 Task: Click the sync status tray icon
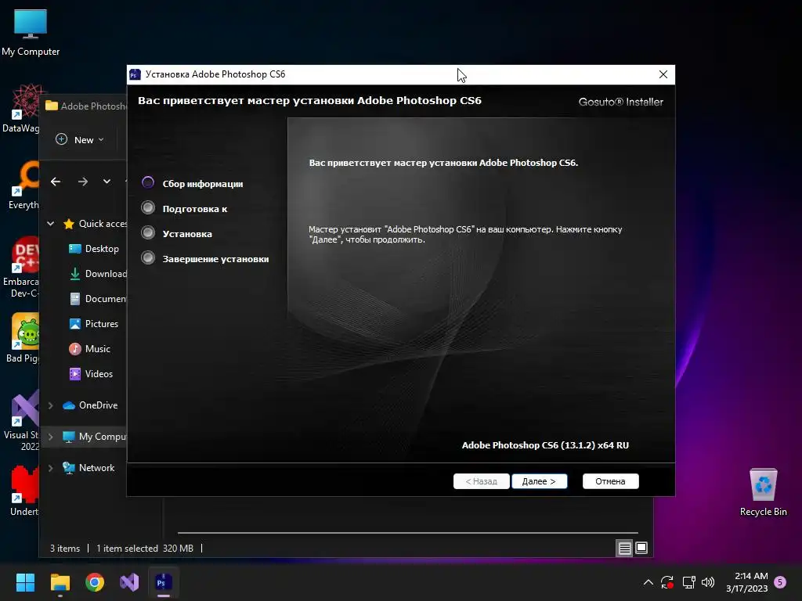click(667, 582)
